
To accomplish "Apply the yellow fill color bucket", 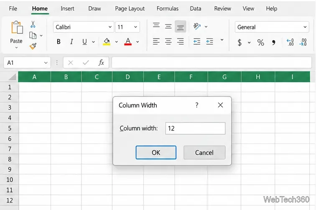I will [x=107, y=42].
